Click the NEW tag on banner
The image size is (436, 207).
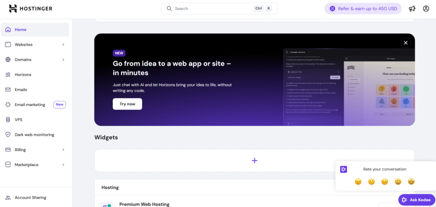[x=119, y=53]
